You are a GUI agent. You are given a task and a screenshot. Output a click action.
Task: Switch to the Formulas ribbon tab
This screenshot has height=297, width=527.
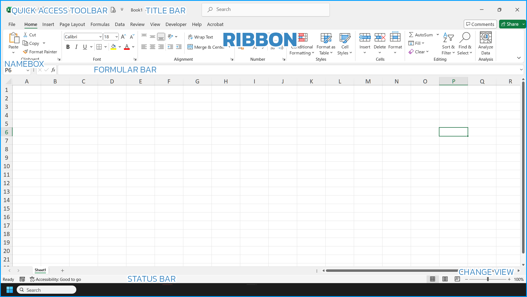click(100, 24)
